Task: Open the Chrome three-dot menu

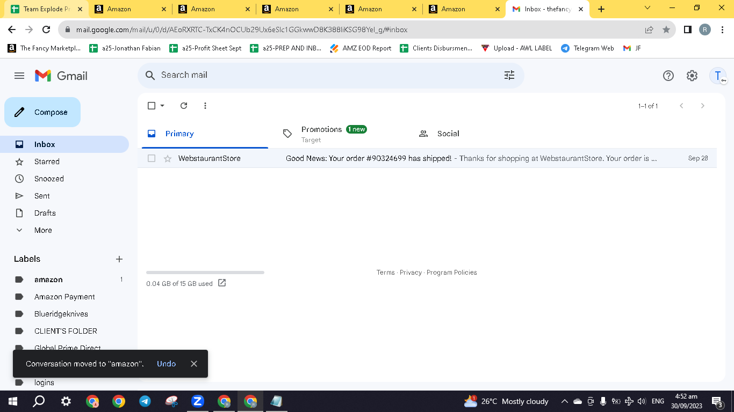Action: click(x=723, y=30)
